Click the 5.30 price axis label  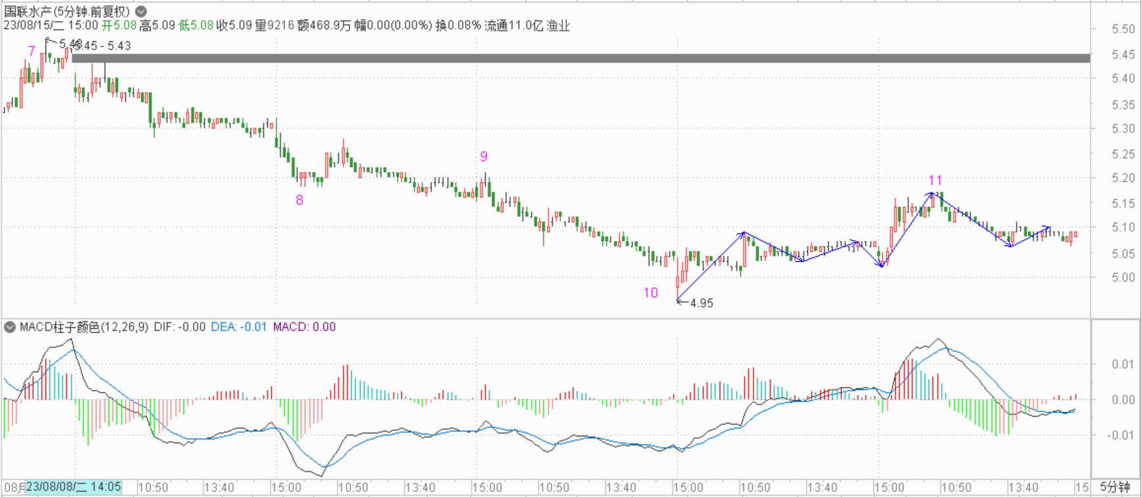pyautogui.click(x=1123, y=128)
